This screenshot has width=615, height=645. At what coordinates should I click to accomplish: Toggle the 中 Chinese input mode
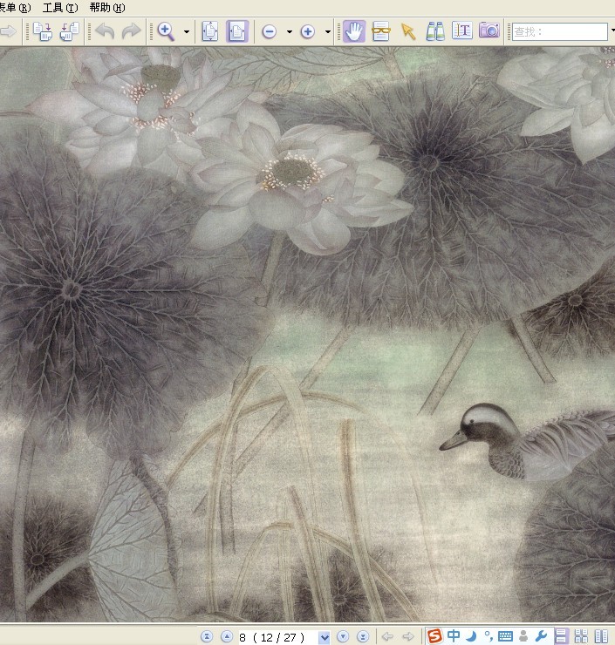pos(454,635)
